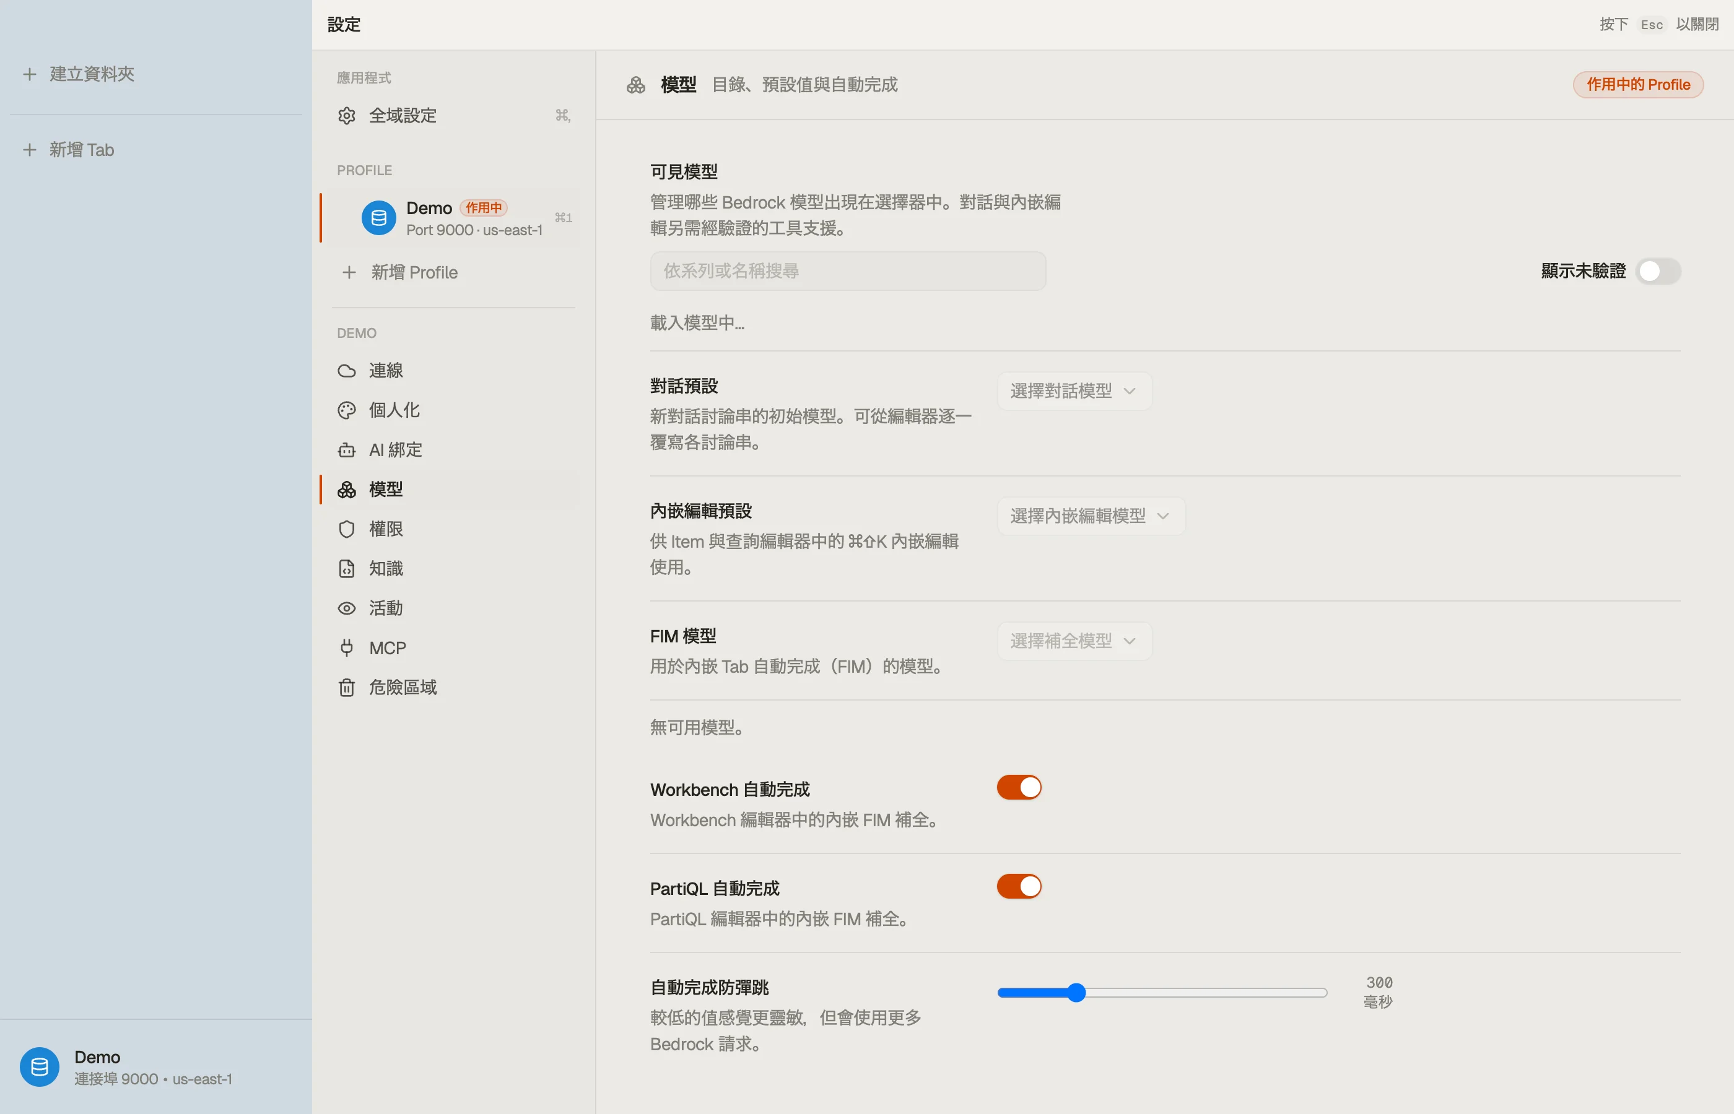Click the cubes icon beside 模型 in the sidebar
Viewport: 1734px width, 1114px height.
click(x=347, y=490)
